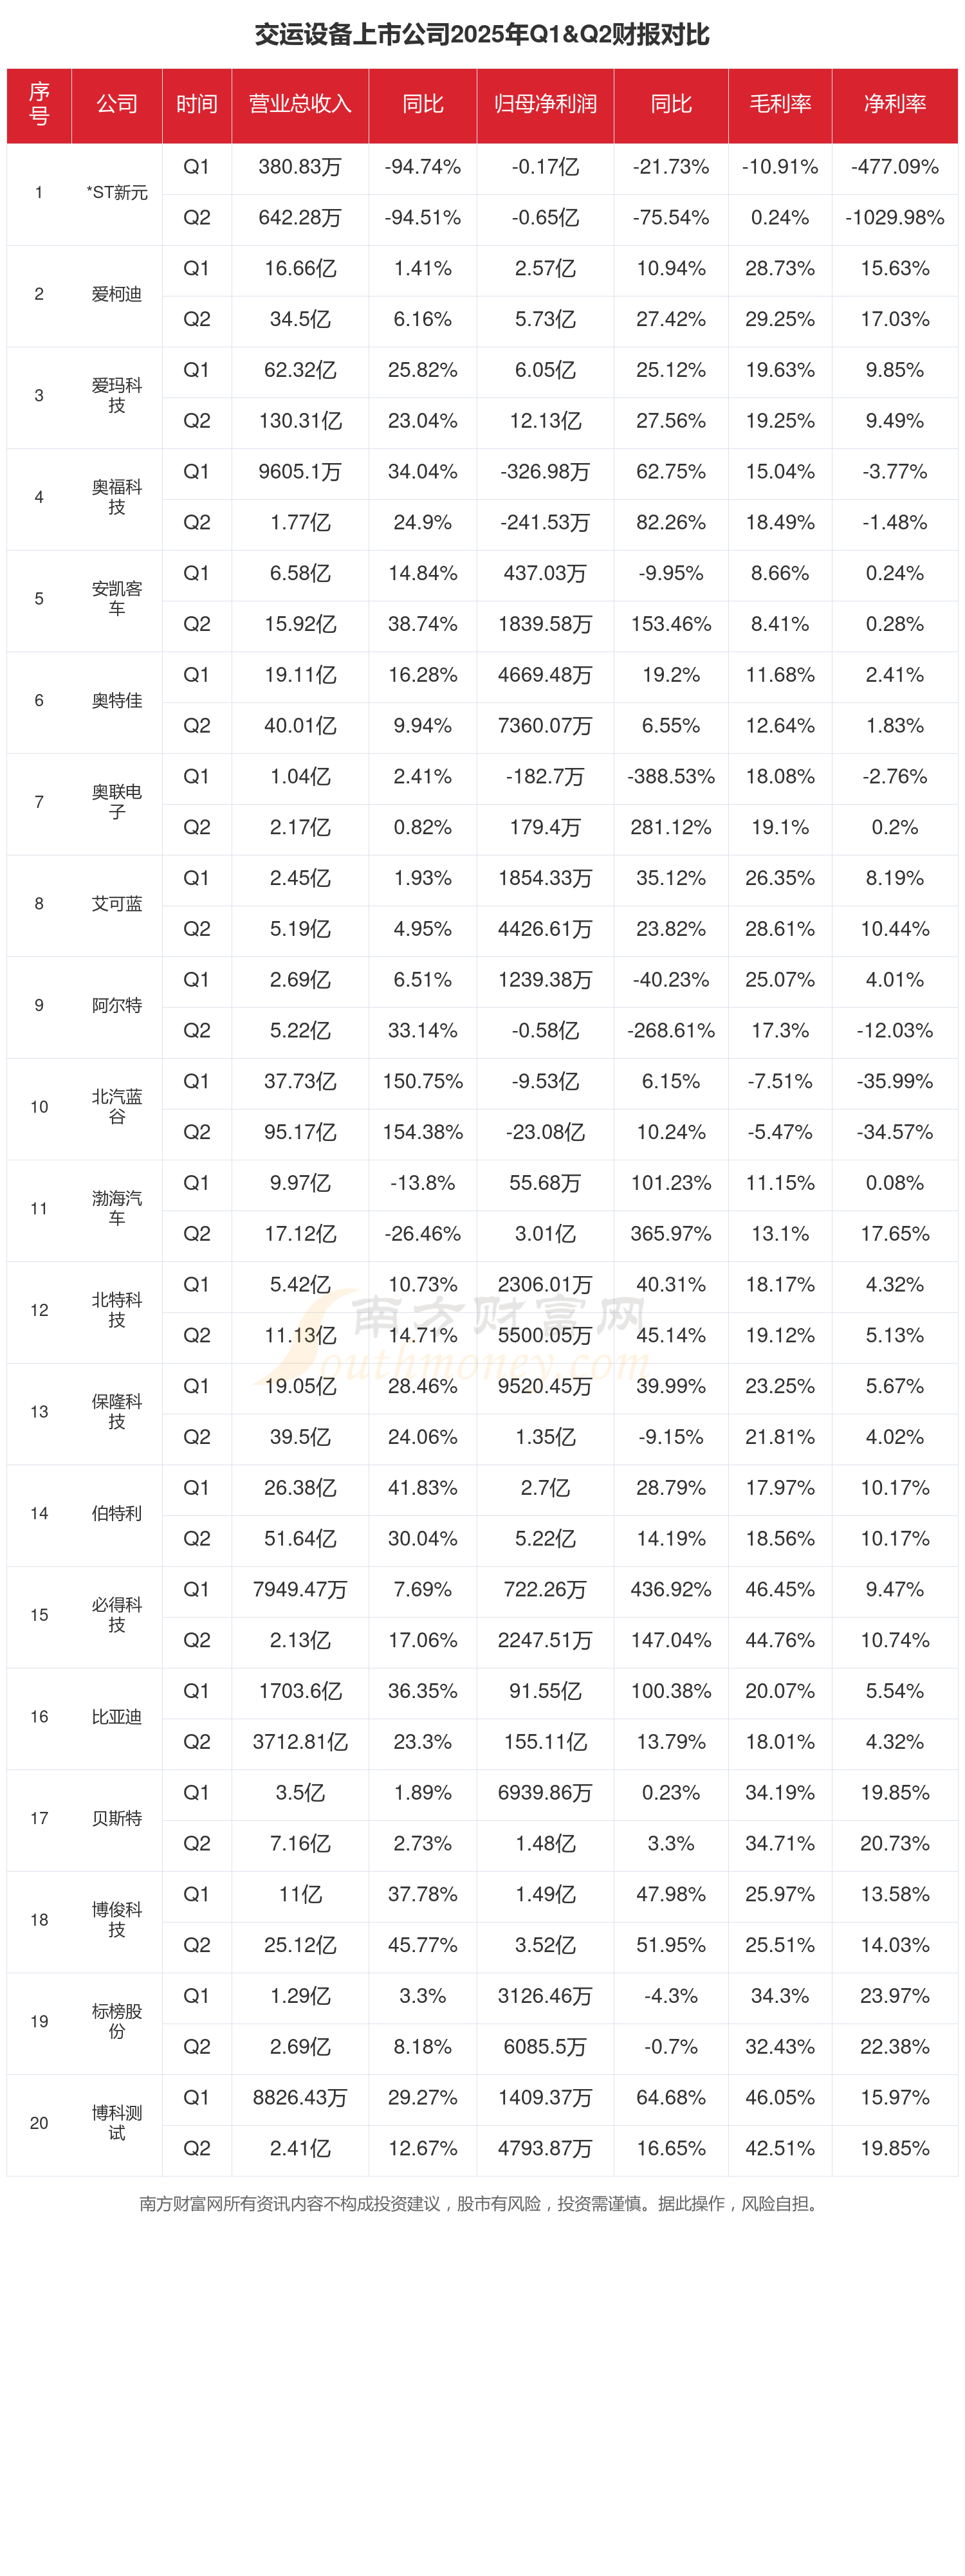Select the 净利率 column header
Image resolution: width=965 pixels, height=2576 pixels.
click(894, 104)
